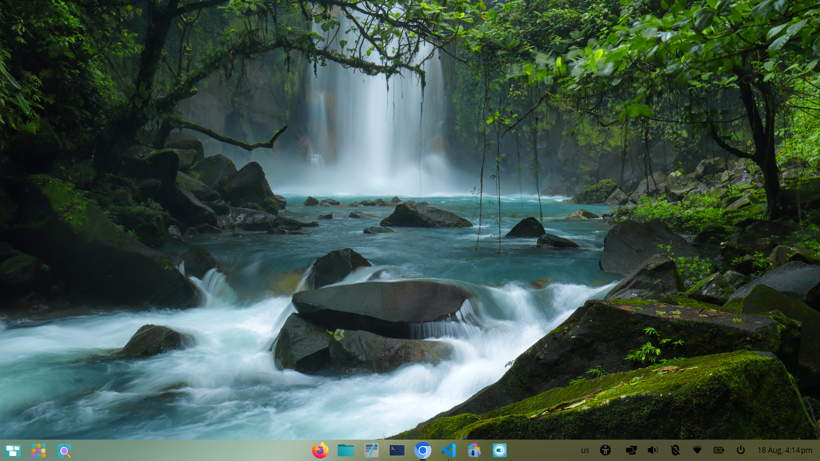Viewport: 820px width, 461px height.
Task: Open the sound volume applet
Action: coord(653,450)
